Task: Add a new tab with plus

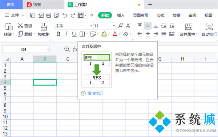Action: coord(150,5)
